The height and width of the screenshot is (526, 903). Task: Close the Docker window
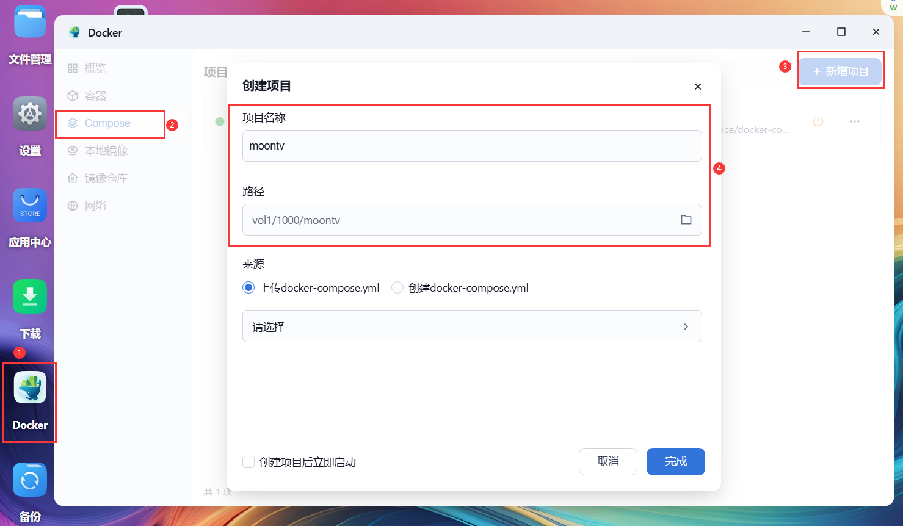[x=876, y=32]
